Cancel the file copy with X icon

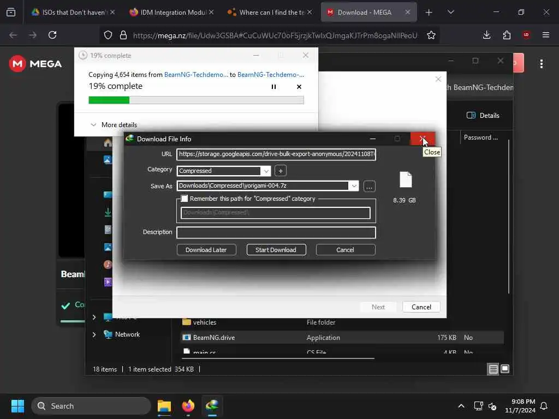(299, 87)
